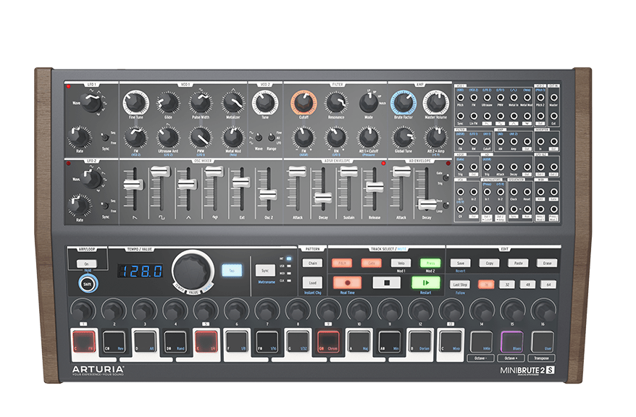Select the Velo Mod 1 track button
Image resolution: width=636 pixels, height=417 pixels.
pos(401,263)
